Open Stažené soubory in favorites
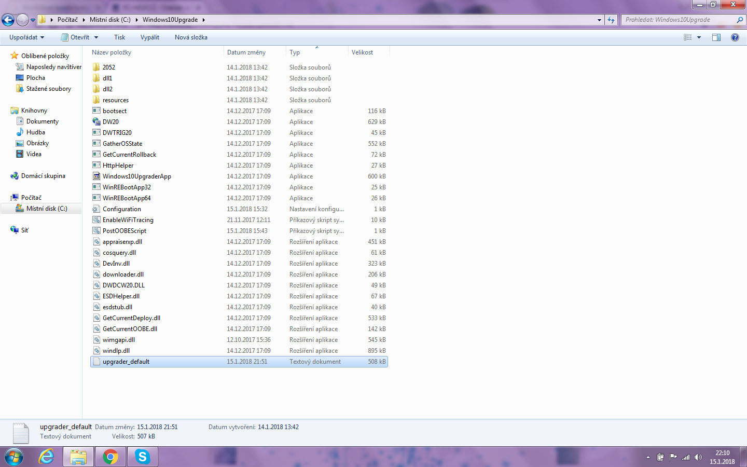 (x=48, y=89)
